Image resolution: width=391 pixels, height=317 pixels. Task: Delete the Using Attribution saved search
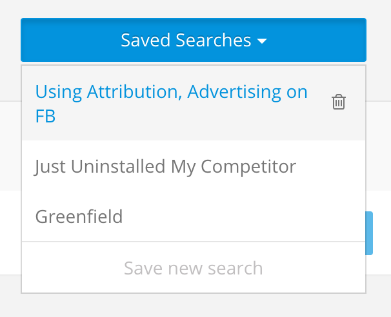[x=338, y=102]
